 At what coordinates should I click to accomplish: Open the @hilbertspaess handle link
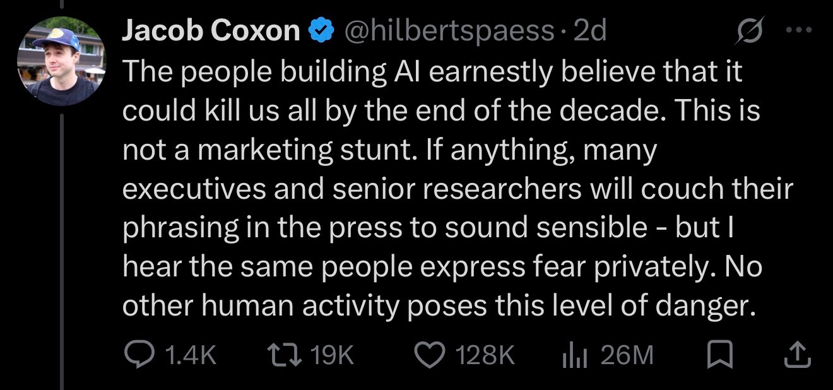coord(447,32)
